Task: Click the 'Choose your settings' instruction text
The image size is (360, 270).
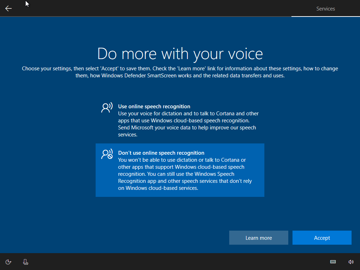Action: [x=180, y=72]
